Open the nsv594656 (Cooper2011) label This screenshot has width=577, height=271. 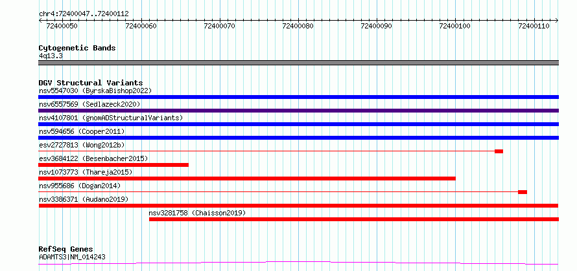(82, 131)
